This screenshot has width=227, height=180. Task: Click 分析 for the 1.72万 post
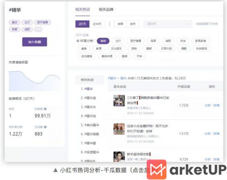tap(208, 105)
